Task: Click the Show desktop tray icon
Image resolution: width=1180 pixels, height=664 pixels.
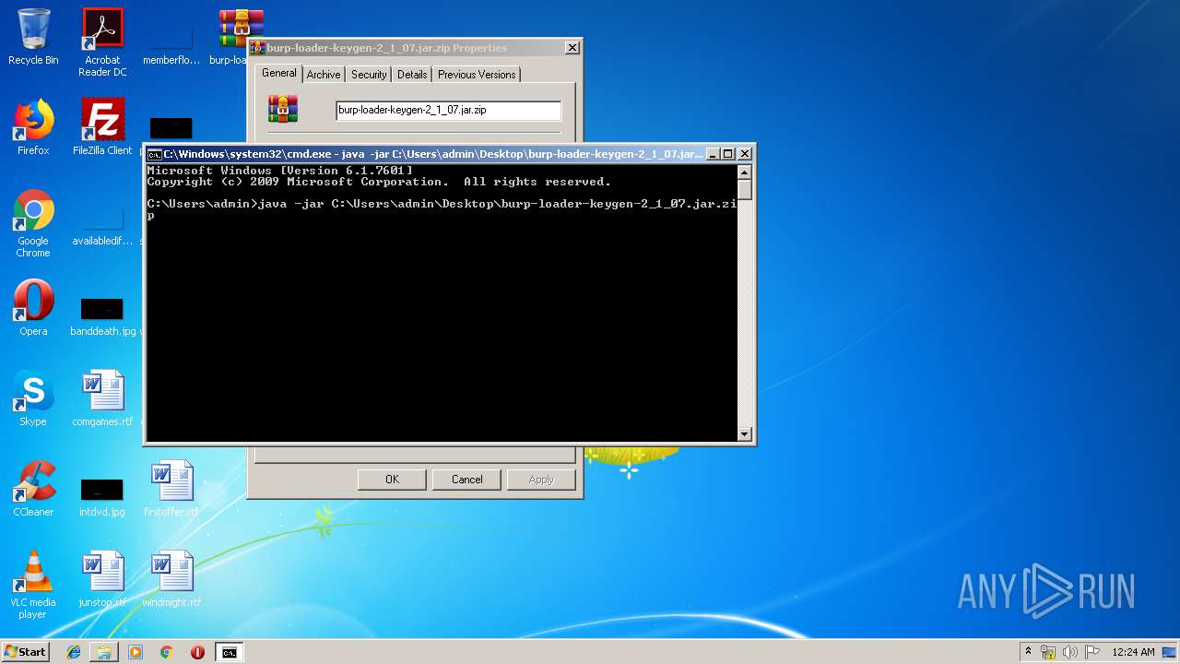Action: pos(1170,652)
